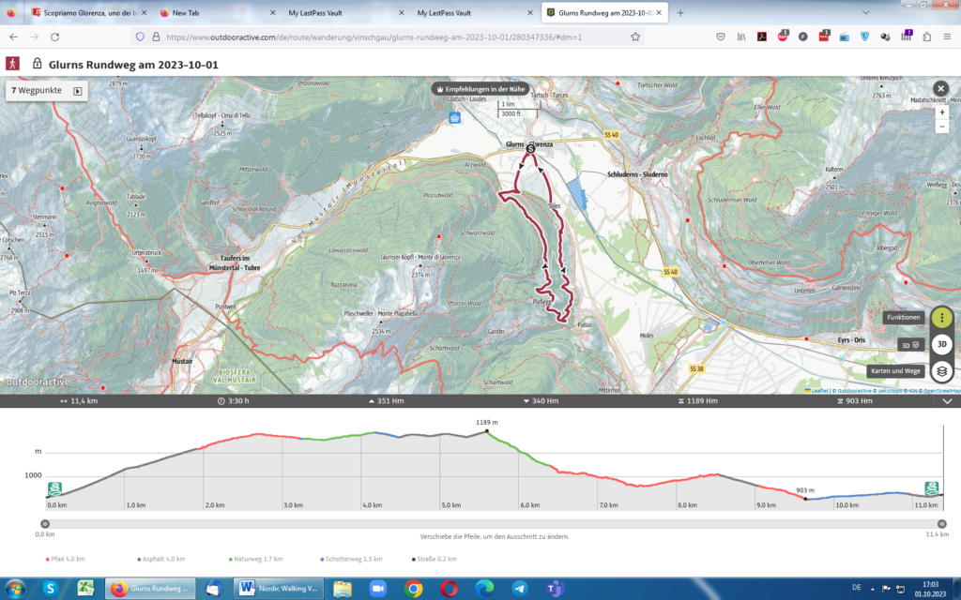The image size is (961, 600).
Task: Collapse the elevation profile with chevron
Action: [947, 401]
